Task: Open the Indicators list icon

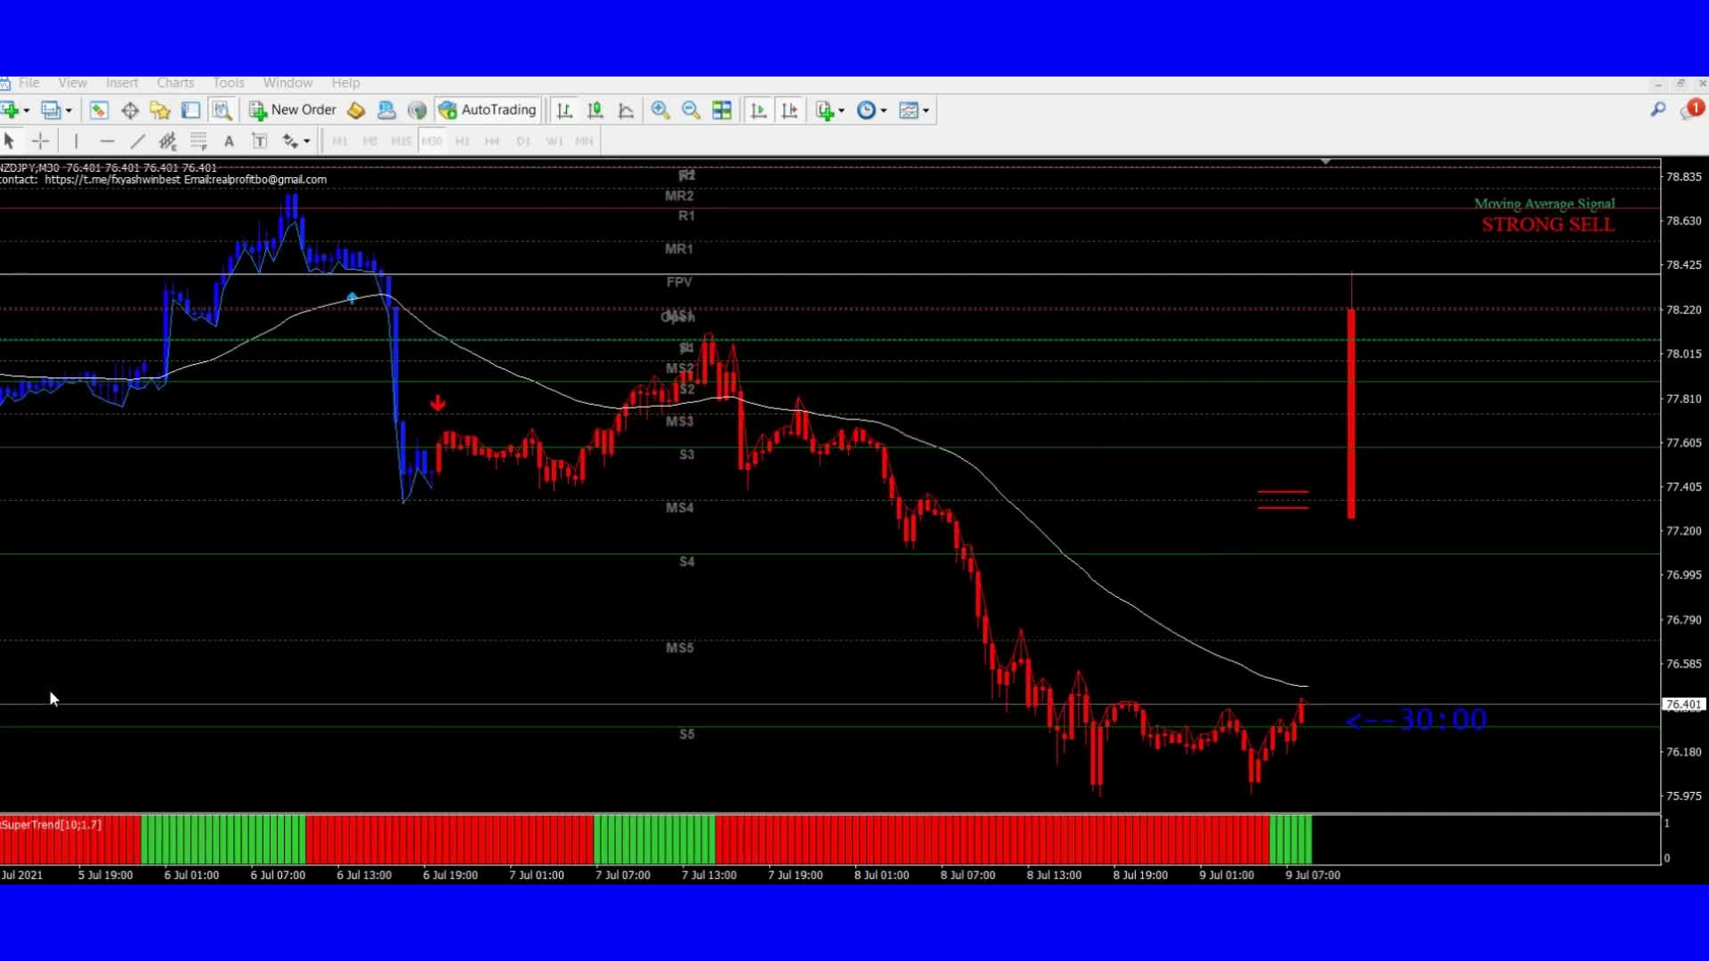Action: pos(825,110)
